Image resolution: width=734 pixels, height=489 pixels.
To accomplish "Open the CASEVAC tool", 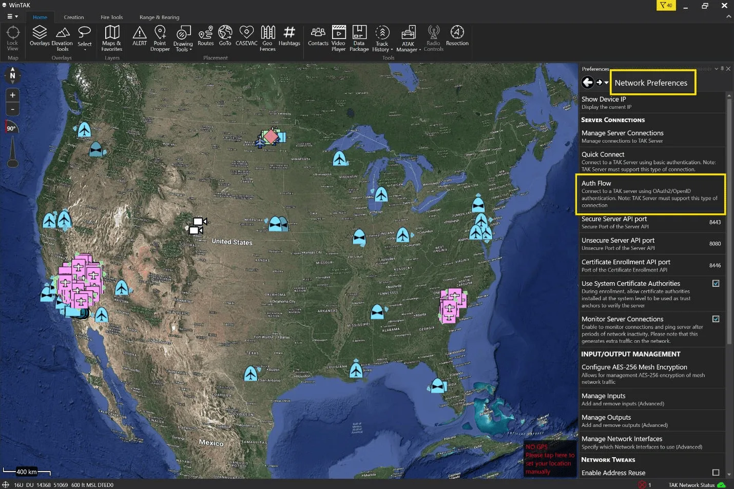I will click(x=246, y=36).
